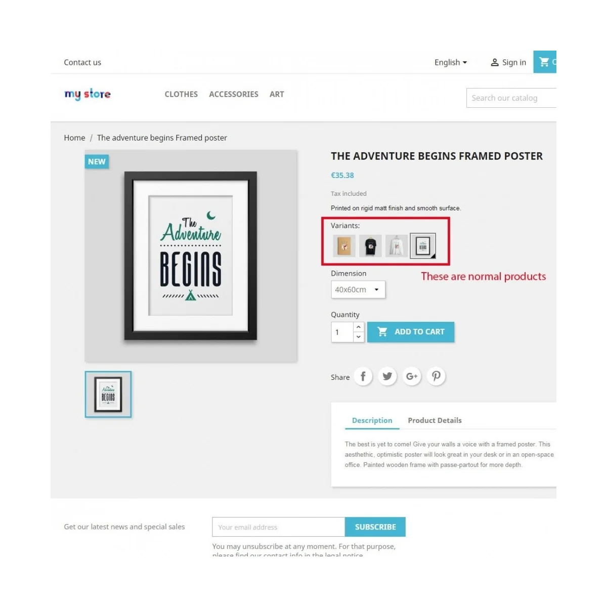Screen dimensions: 607x607
Task: Switch to the Product Details tab
Action: coord(435,420)
